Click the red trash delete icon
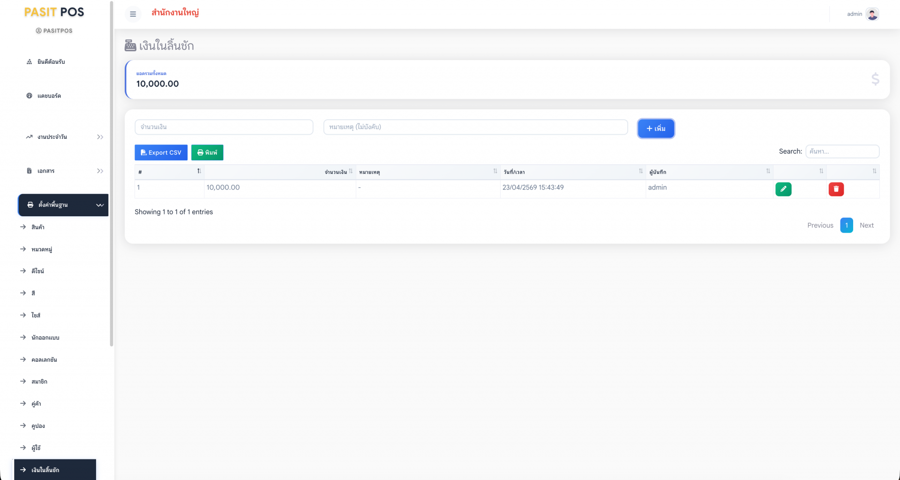 [x=836, y=189]
